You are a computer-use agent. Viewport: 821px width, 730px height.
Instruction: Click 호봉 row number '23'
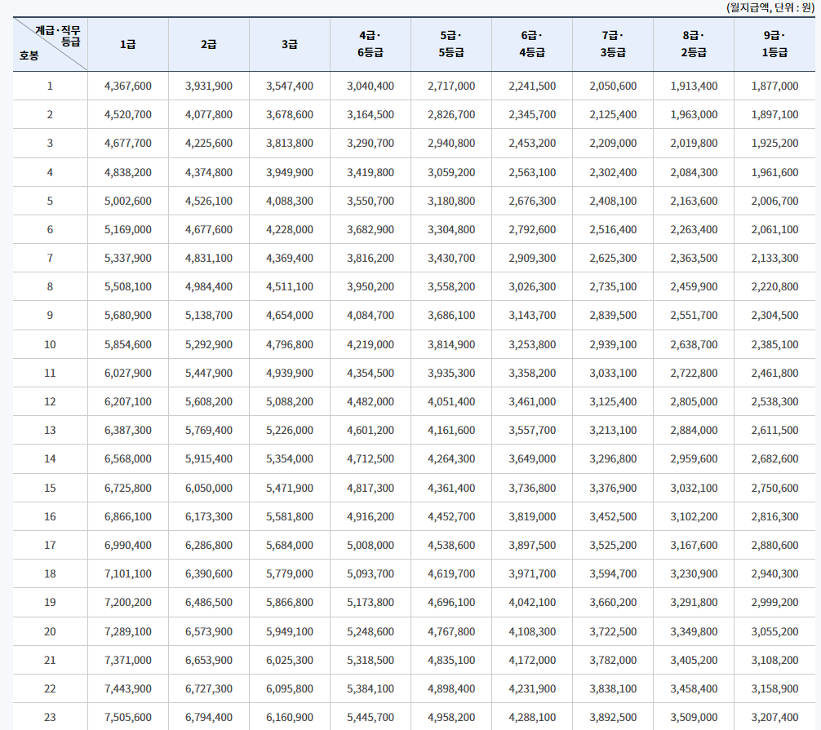[x=50, y=717]
